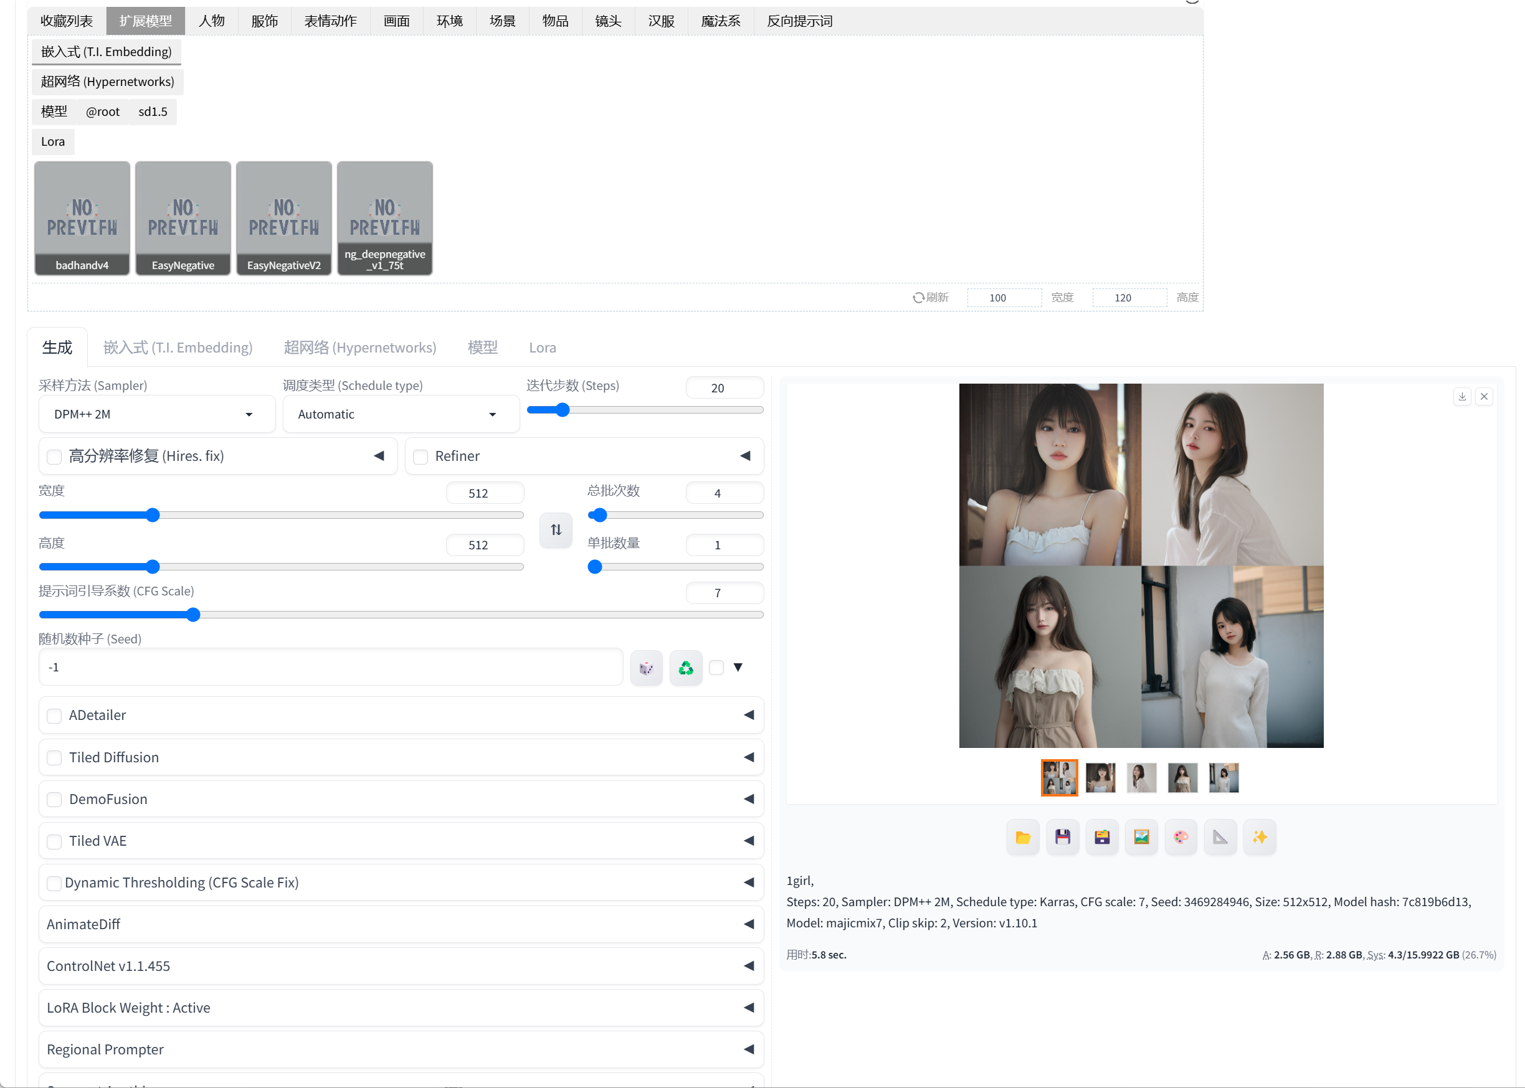Image resolution: width=1525 pixels, height=1088 pixels.
Task: Open the 魔法系 tab
Action: [720, 21]
